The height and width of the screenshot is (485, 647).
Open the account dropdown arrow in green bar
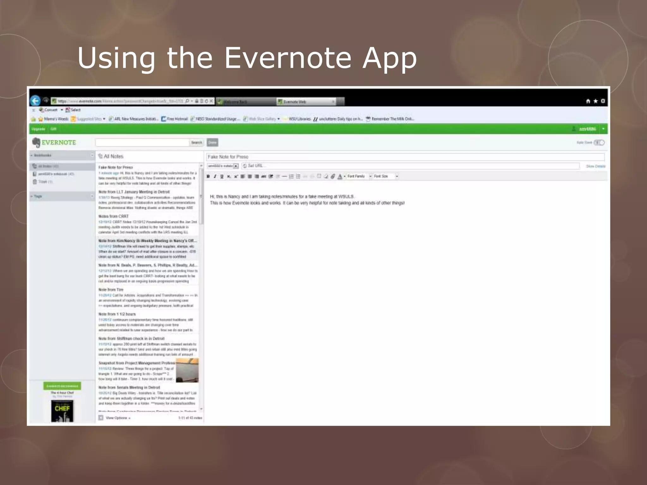coord(603,129)
